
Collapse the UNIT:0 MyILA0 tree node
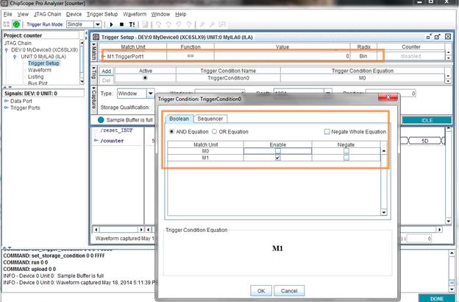click(x=15, y=57)
